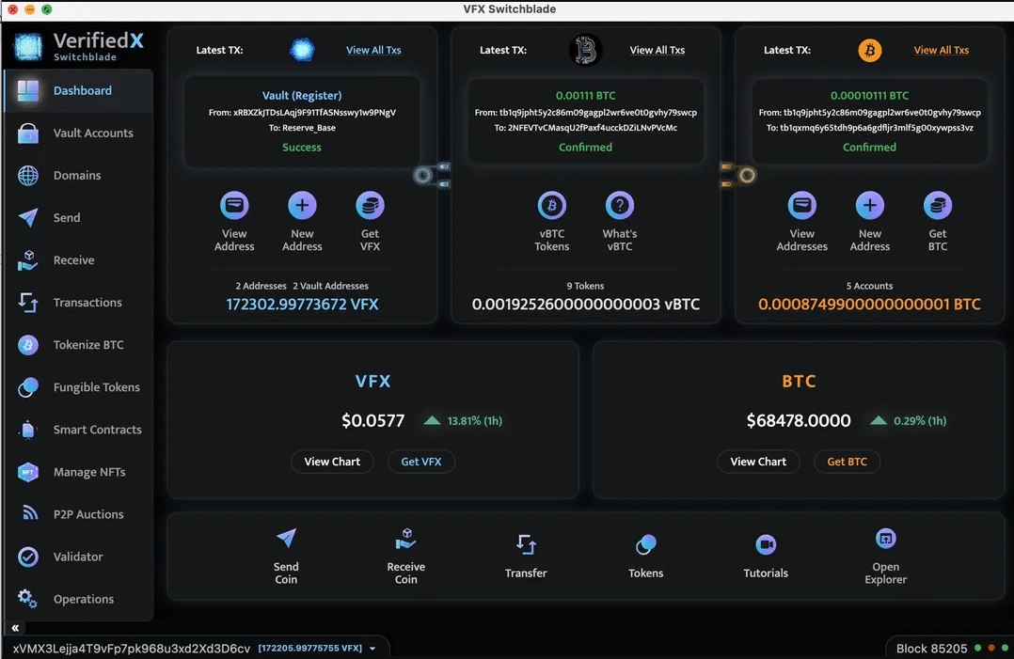Open Vault Accounts from the sidebar icon
Image resolution: width=1014 pixels, height=659 pixels.
[25, 133]
